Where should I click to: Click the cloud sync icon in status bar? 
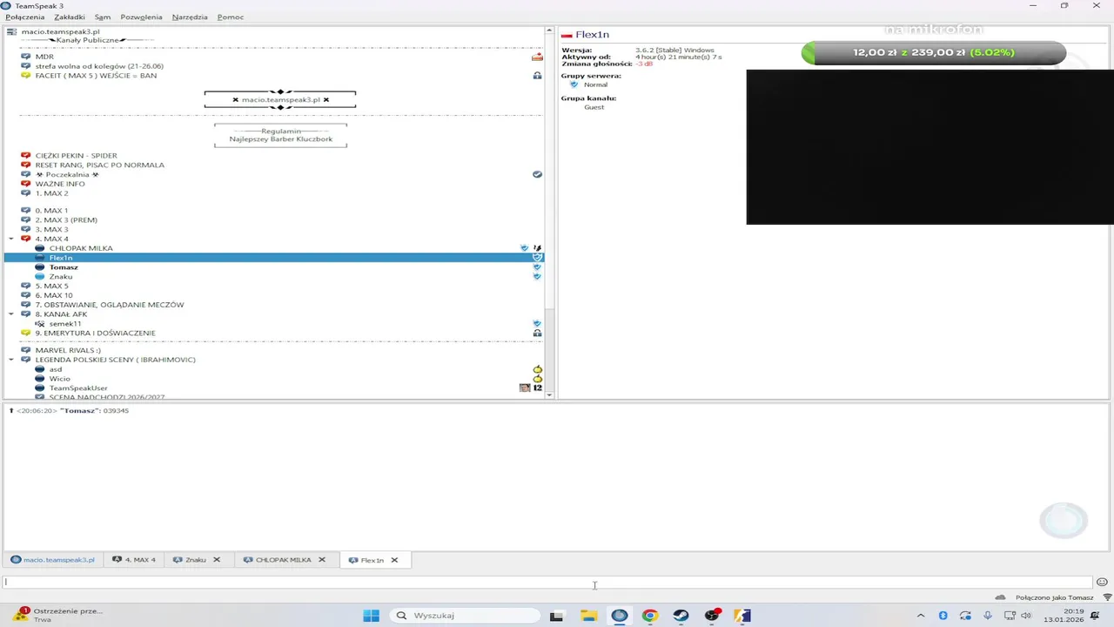tap(1000, 597)
